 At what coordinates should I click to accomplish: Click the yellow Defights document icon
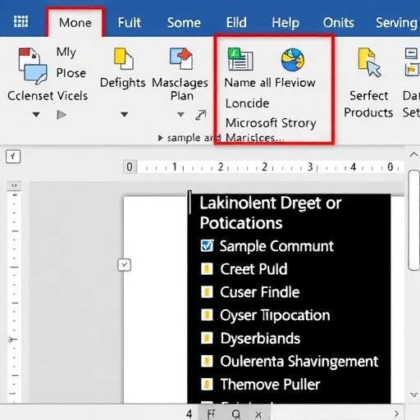(x=124, y=58)
